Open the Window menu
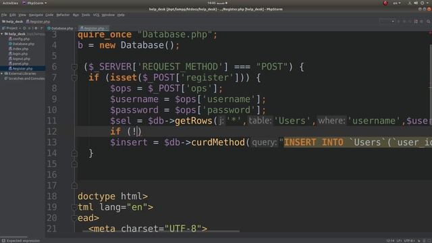 108,15
